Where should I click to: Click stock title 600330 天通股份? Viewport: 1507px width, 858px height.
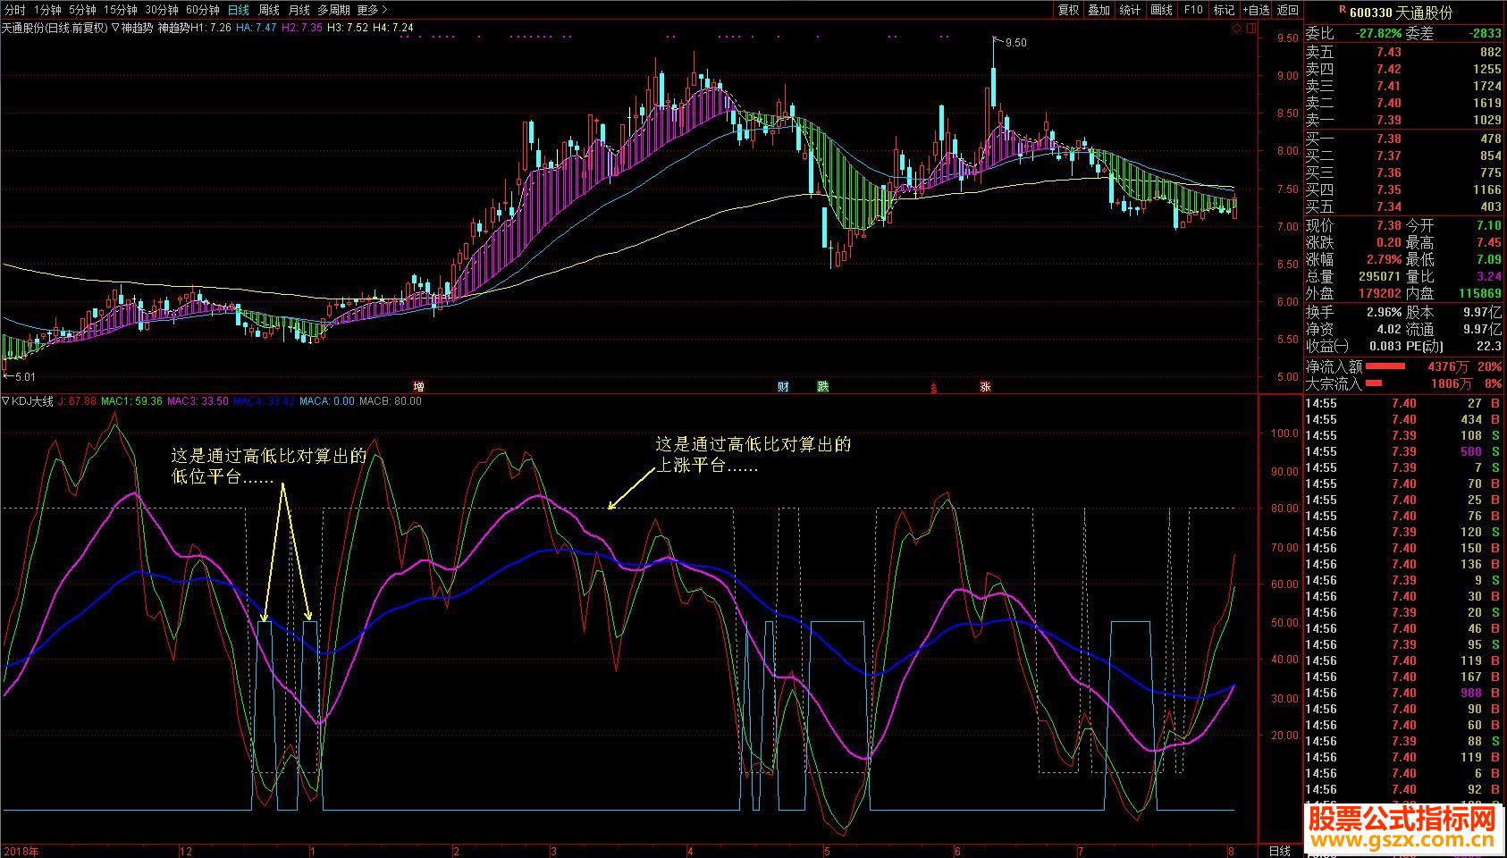click(x=1401, y=13)
